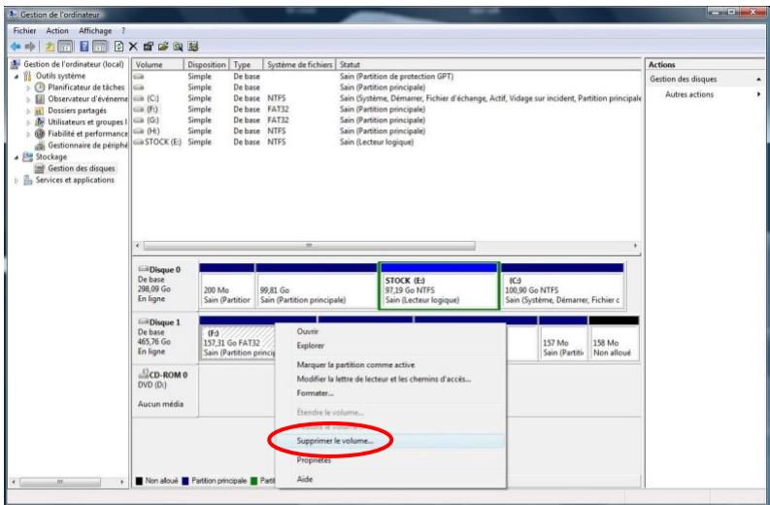Select the (C:) 100,90 Go NTFS partition block

tap(562, 286)
